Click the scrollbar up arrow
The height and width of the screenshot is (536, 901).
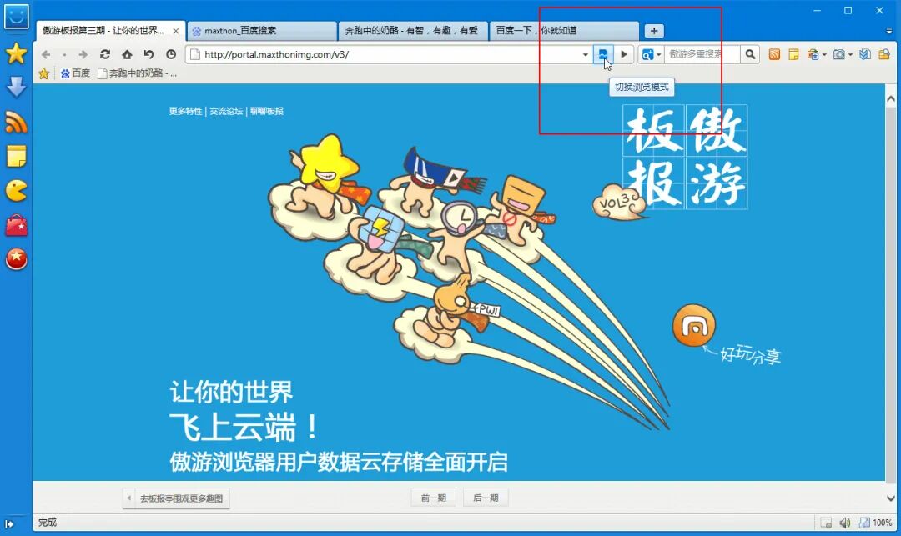pos(891,99)
